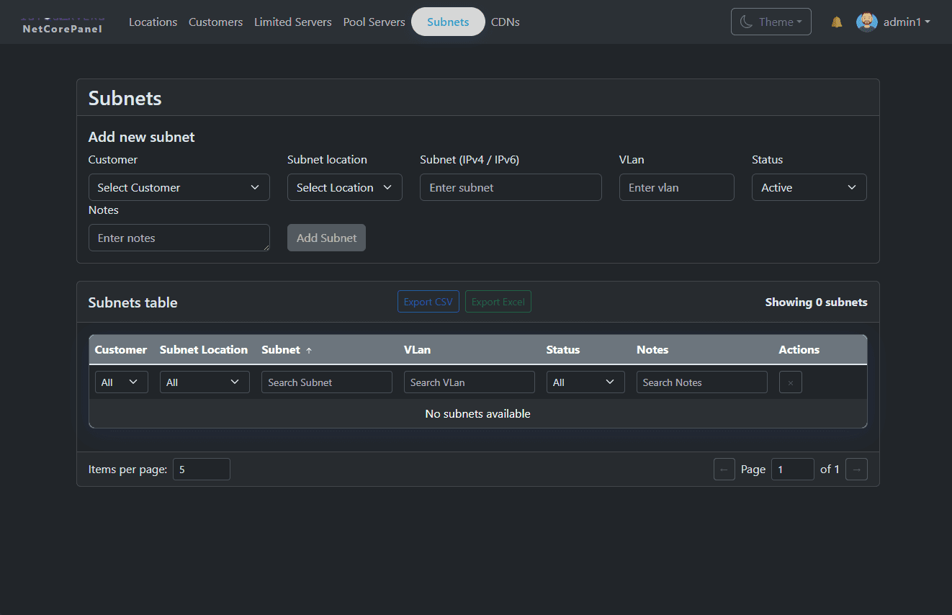
Task: Expand the Select Customer dropdown
Action: pyautogui.click(x=179, y=187)
